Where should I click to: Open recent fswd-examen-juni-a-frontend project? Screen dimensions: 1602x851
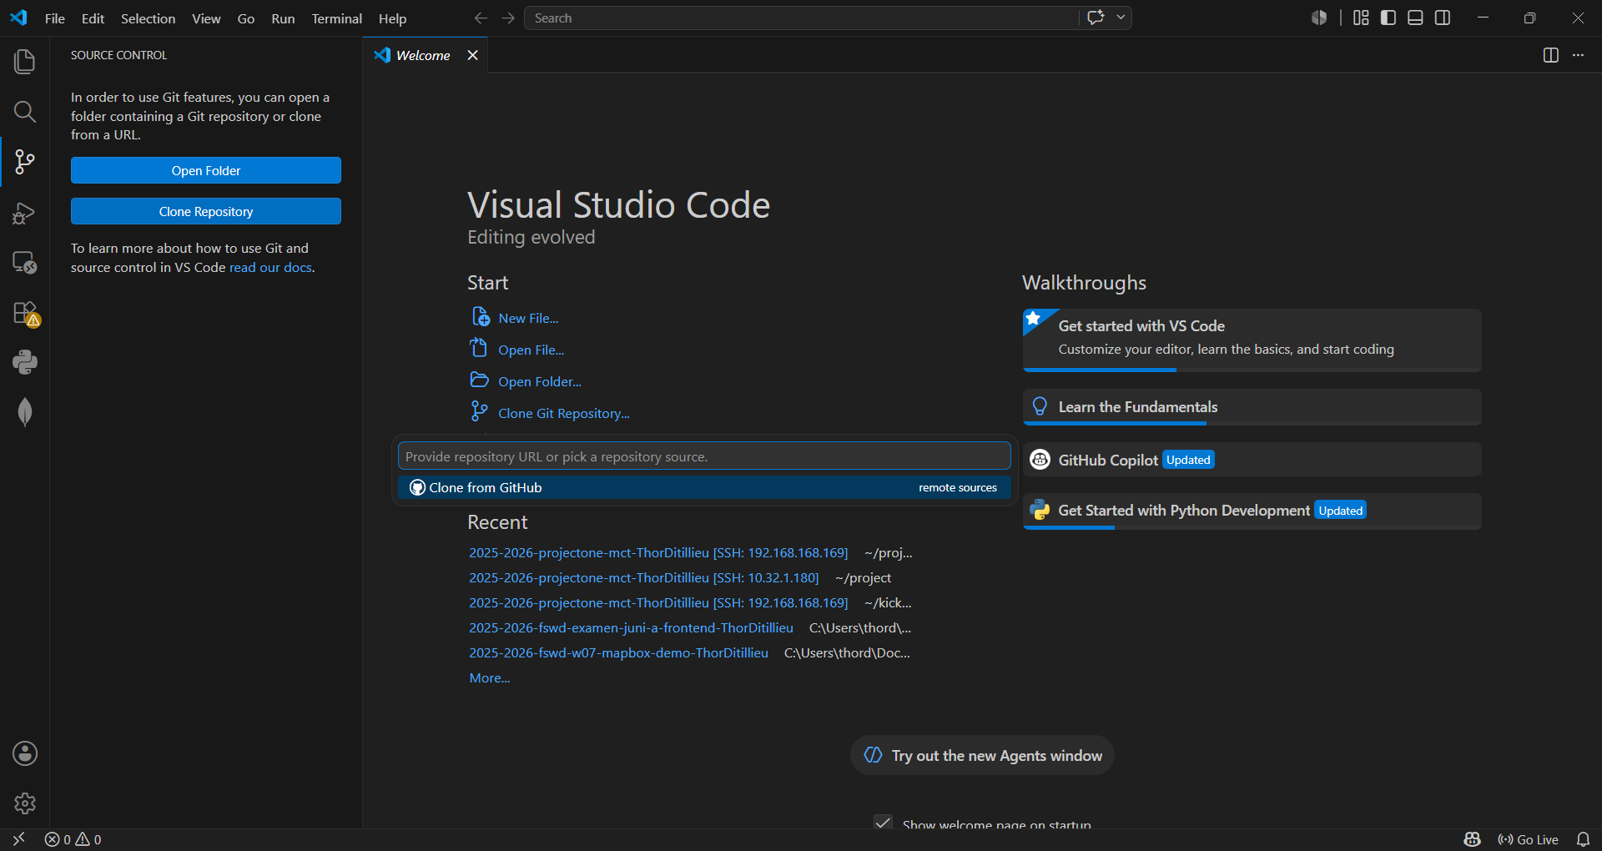[x=631, y=627]
